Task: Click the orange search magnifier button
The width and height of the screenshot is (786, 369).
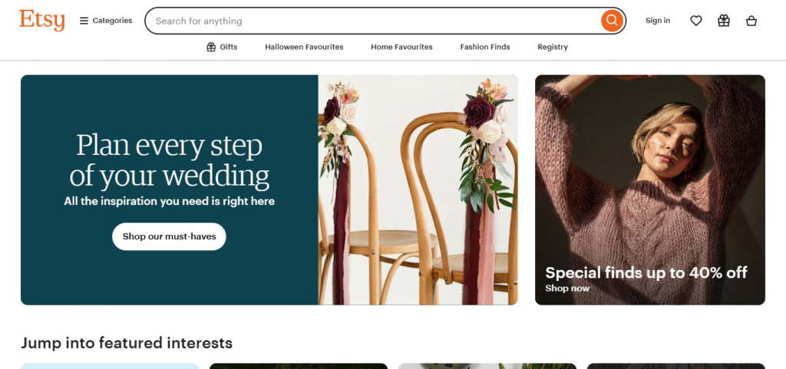Action: (x=612, y=21)
